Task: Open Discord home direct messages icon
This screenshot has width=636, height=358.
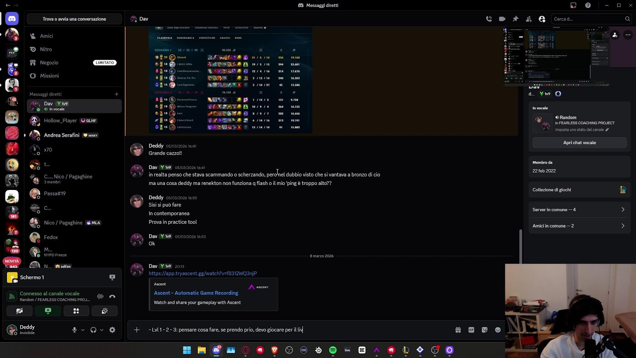Action: [12, 19]
